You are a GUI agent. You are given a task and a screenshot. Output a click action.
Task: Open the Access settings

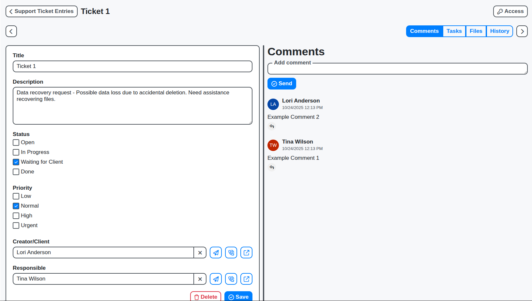tap(510, 11)
